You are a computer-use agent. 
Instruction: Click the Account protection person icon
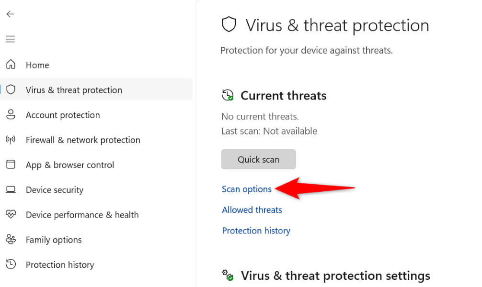pos(11,115)
